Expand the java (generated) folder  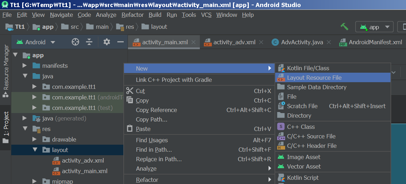point(25,118)
